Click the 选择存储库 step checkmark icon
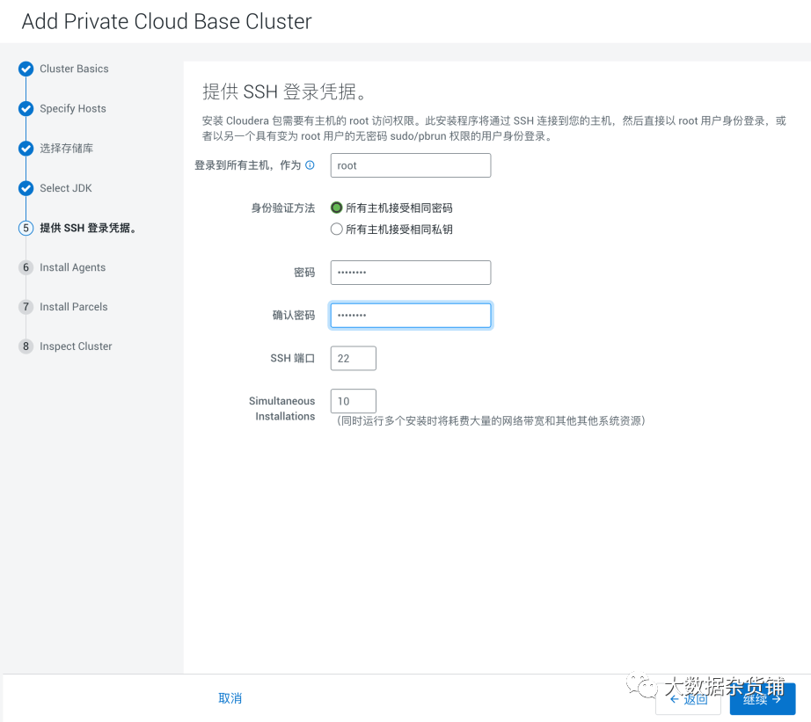Image resolution: width=811 pixels, height=722 pixels. click(26, 149)
